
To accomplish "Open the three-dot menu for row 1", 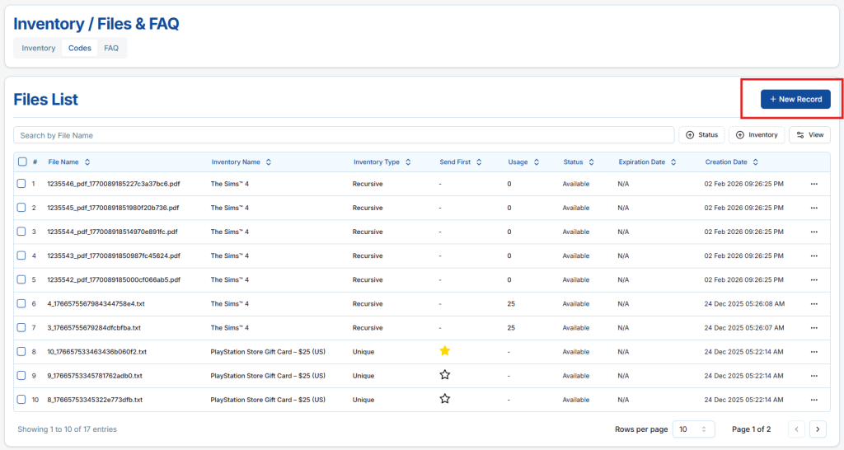I will (814, 184).
